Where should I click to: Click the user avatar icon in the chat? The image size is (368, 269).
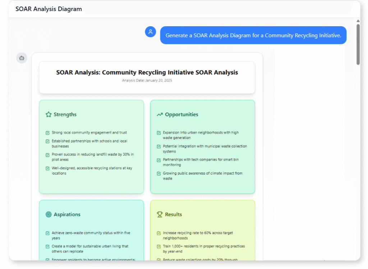coord(151,32)
